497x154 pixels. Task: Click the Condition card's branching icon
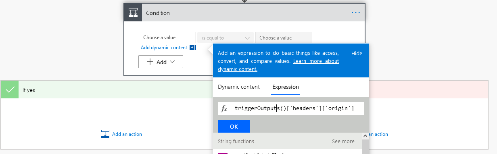coord(133,12)
